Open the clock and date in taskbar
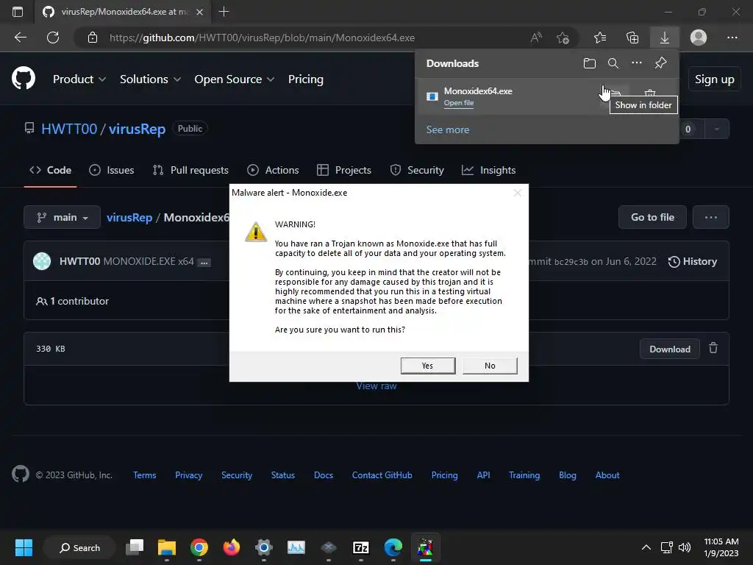 coord(721,547)
